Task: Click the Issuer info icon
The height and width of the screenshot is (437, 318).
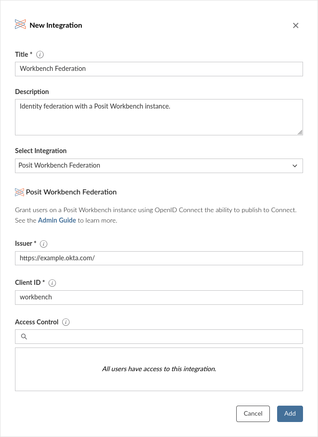Action: (x=44, y=243)
